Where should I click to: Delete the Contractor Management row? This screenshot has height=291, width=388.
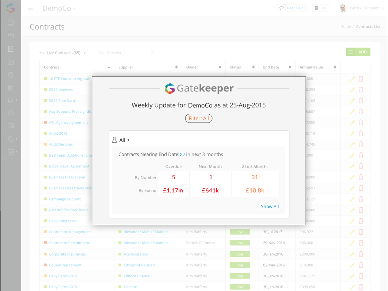(x=361, y=232)
